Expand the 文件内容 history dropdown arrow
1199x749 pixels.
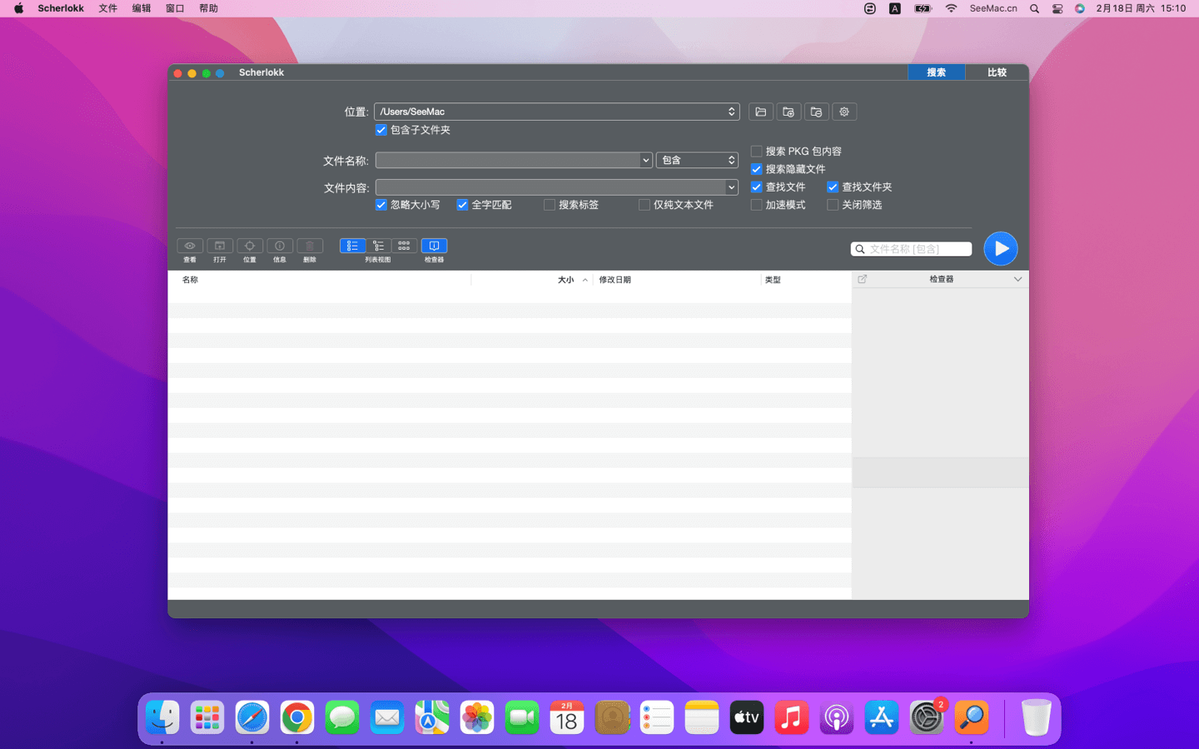coord(731,187)
